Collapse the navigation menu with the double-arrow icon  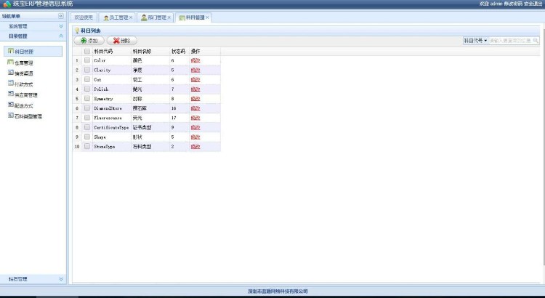(x=61, y=15)
